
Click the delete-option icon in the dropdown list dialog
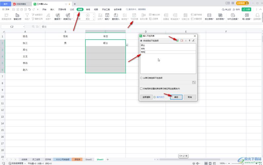point(182,41)
